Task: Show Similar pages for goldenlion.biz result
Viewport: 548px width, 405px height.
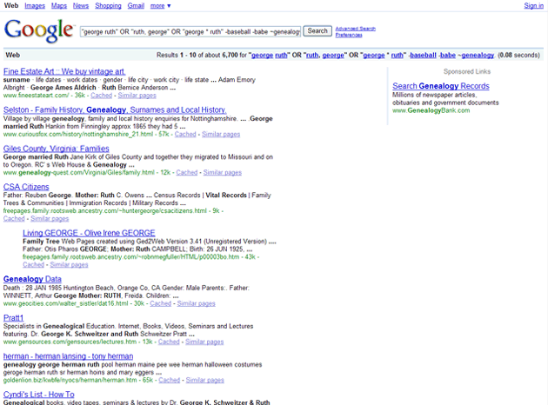Action: 204,380
